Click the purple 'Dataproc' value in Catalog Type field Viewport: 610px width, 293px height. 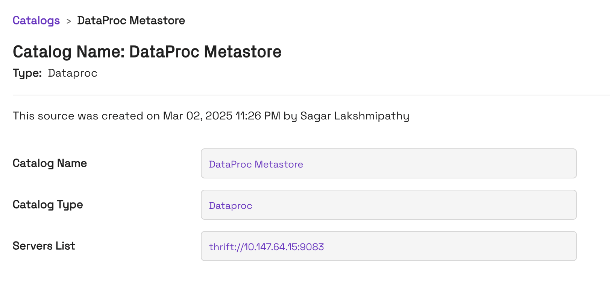(231, 206)
